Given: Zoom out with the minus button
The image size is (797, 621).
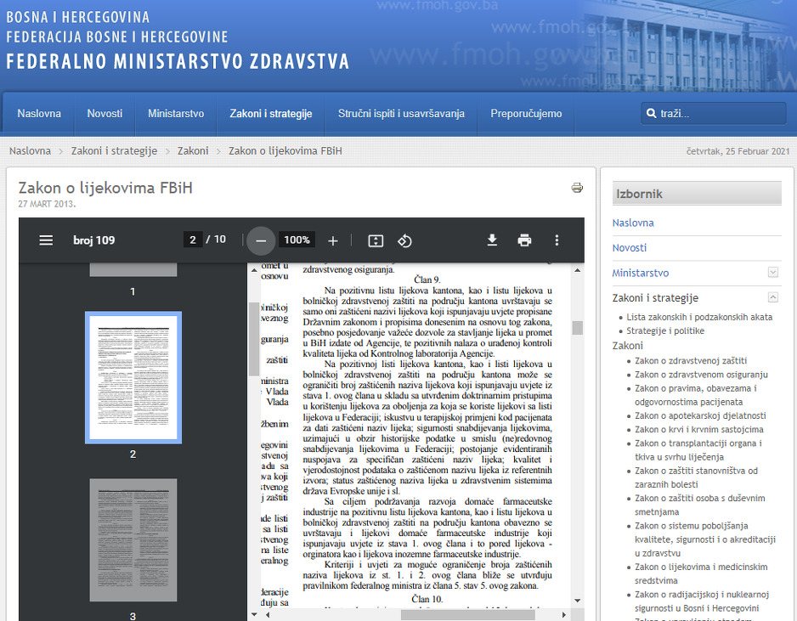Looking at the screenshot, I should point(261,240).
